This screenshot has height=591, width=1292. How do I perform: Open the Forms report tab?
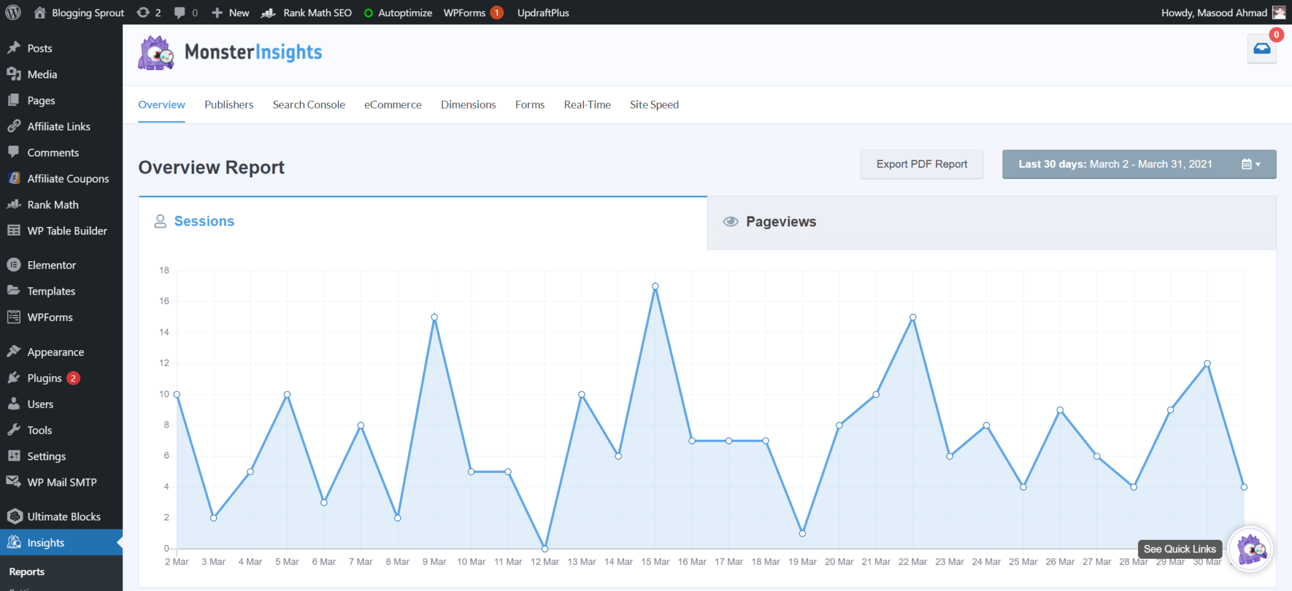[530, 105]
